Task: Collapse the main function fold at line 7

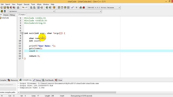Action: [22, 33]
